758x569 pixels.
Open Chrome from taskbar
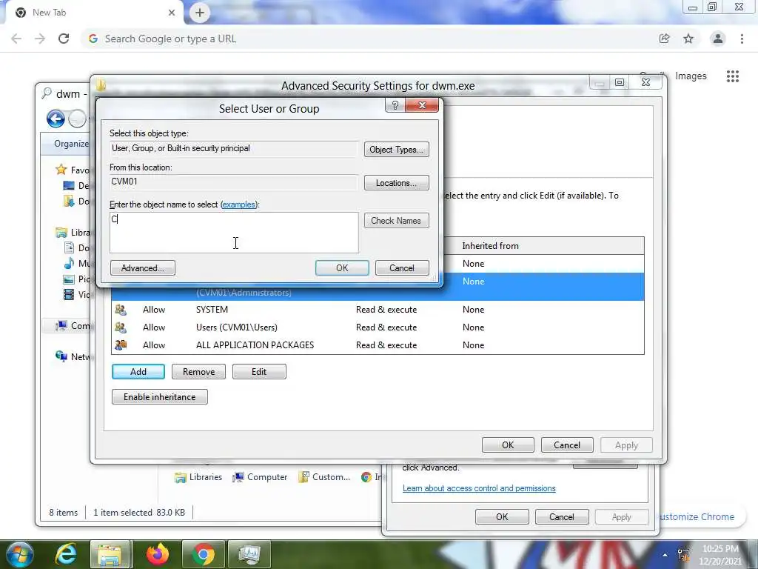tap(204, 554)
